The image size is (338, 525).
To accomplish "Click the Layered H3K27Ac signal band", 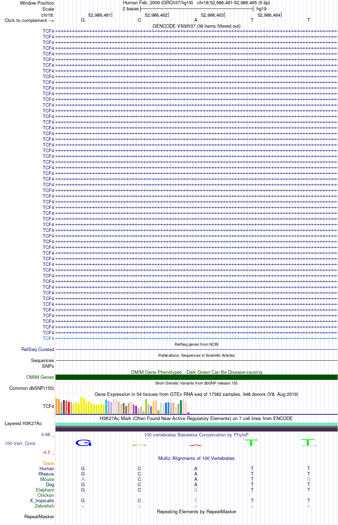I will coord(196,427).
